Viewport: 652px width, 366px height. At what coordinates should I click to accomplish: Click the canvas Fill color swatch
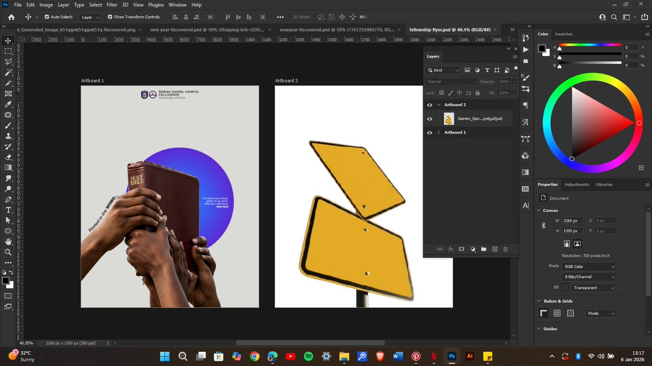(566, 287)
